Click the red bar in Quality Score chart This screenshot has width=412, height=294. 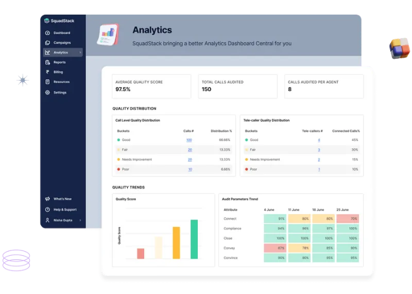(141, 253)
